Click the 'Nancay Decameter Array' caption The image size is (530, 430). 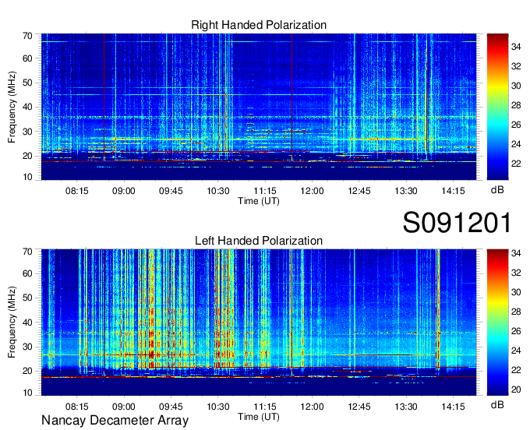[x=115, y=421]
